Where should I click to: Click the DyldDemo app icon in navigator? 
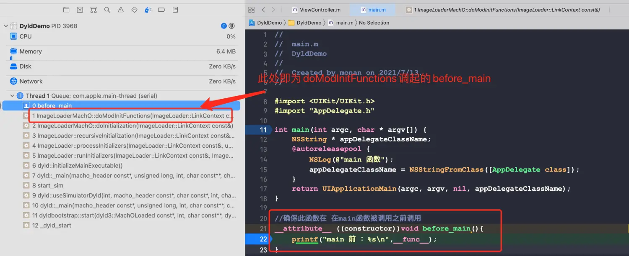[14, 26]
